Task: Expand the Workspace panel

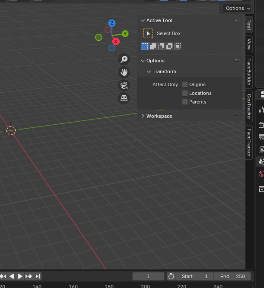Action: [159, 116]
